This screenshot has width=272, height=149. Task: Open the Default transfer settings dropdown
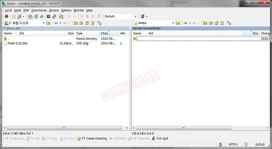[136, 17]
